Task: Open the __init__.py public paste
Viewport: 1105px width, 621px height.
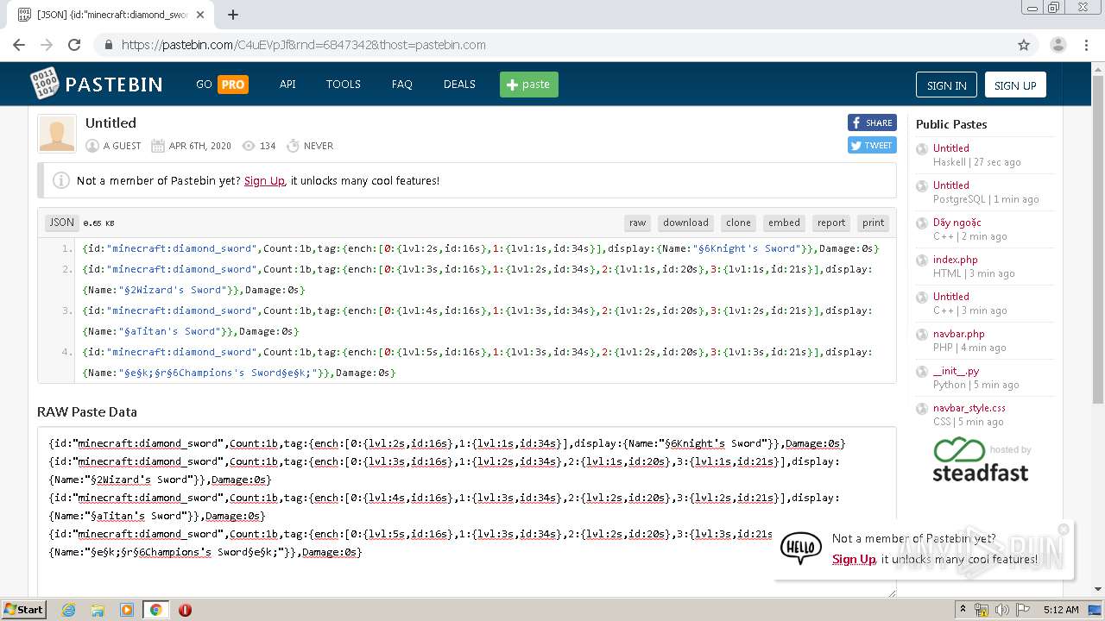Action: [x=956, y=371]
